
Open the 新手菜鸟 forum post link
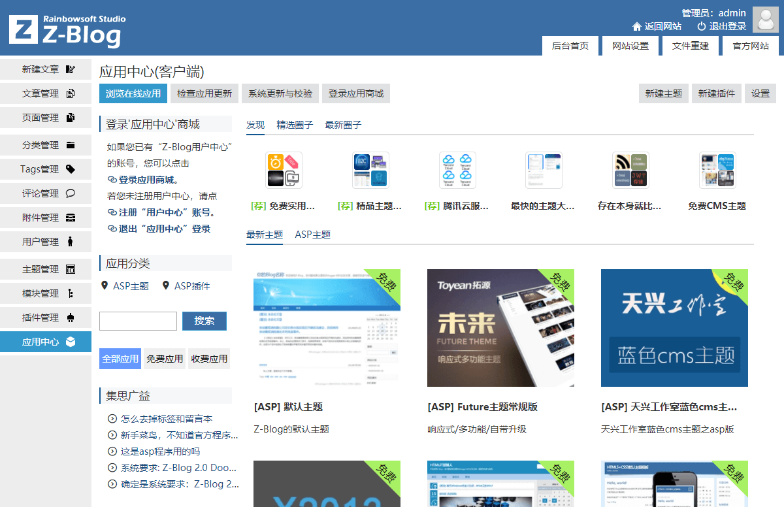(180, 435)
